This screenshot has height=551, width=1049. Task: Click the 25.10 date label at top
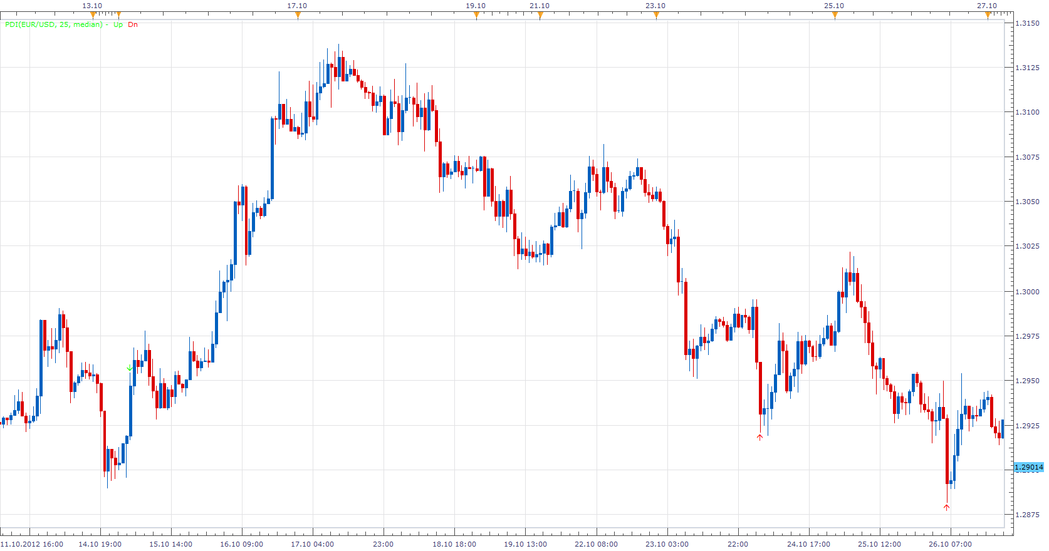pos(834,6)
